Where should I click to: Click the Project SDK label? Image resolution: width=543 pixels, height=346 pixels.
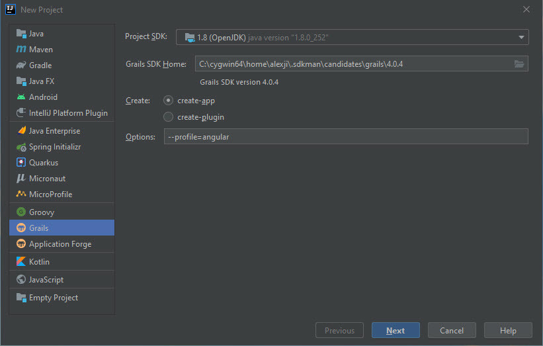(146, 36)
